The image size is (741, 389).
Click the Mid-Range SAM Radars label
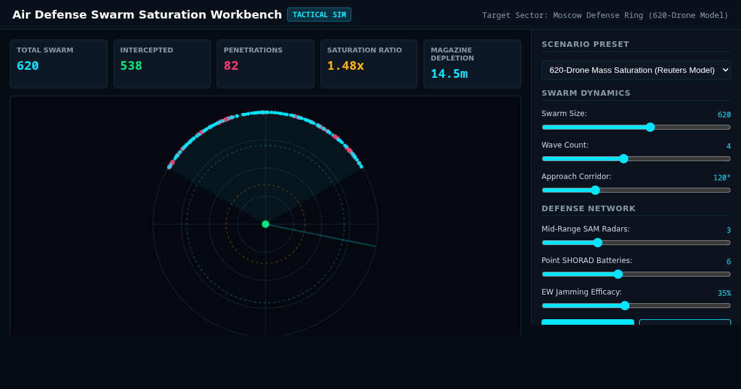tap(585, 229)
